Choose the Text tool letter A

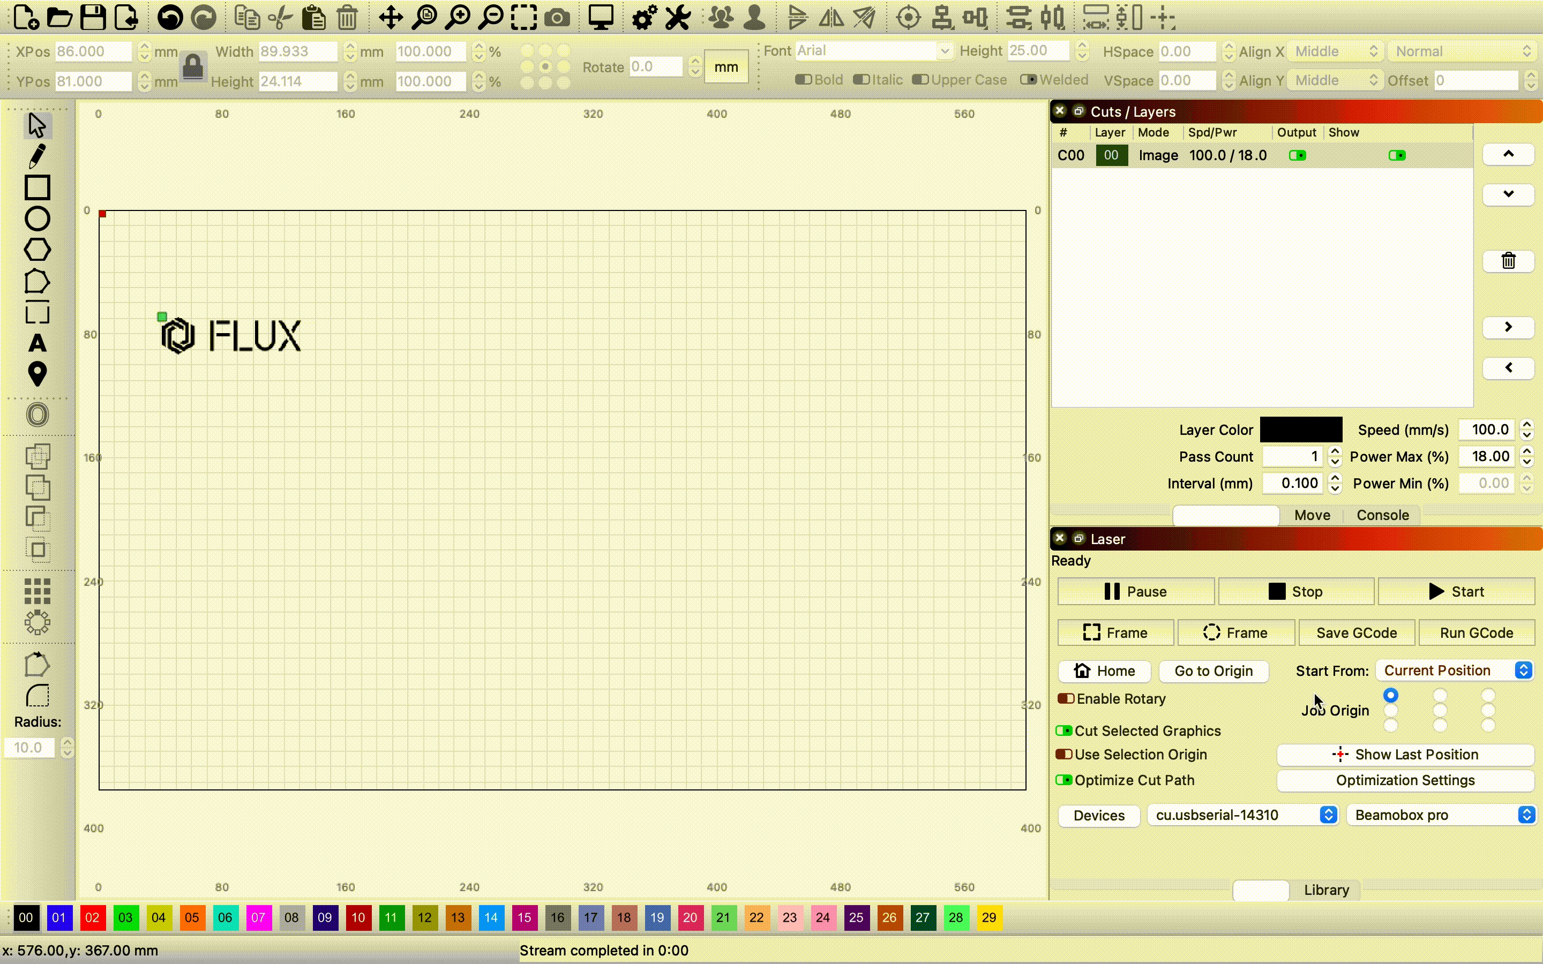point(37,343)
